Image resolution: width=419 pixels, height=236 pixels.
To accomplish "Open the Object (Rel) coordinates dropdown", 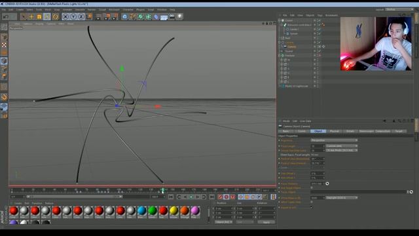I will (x=224, y=222).
